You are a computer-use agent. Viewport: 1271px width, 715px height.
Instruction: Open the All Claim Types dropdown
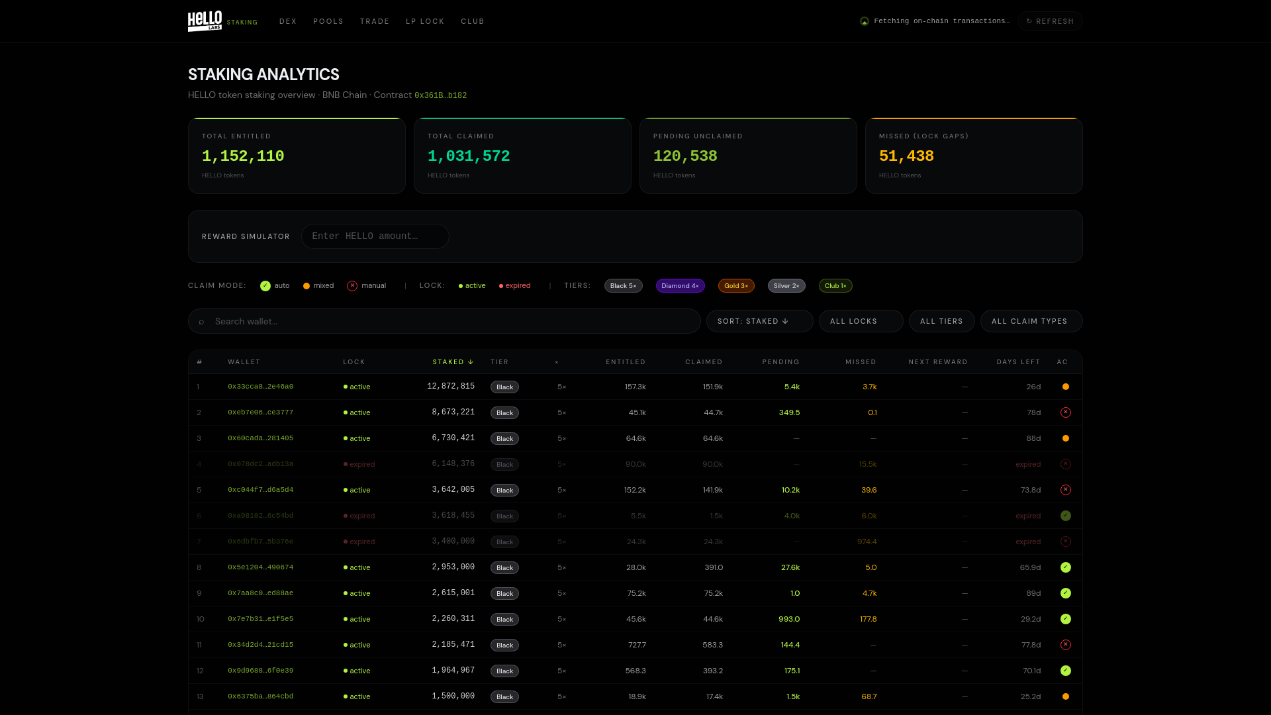click(x=1031, y=321)
